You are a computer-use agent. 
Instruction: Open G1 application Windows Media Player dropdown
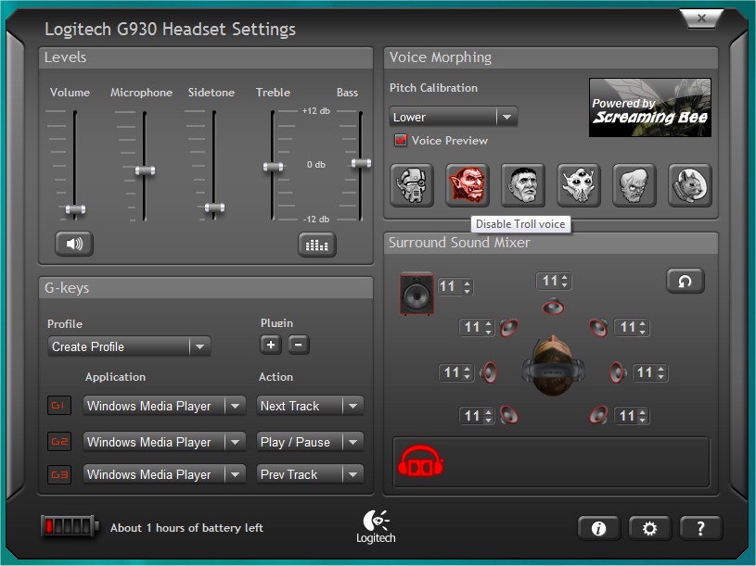point(164,407)
